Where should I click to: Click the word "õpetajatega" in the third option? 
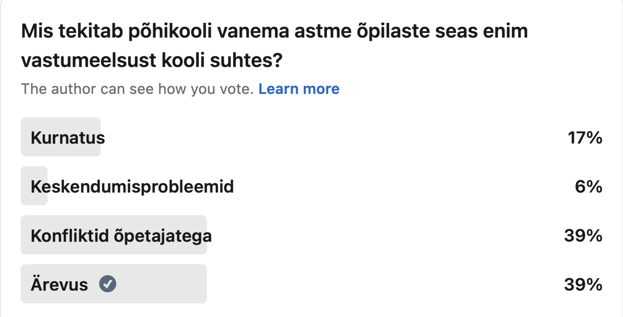163,236
